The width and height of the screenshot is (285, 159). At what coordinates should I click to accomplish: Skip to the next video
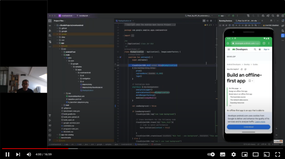(x=18, y=154)
